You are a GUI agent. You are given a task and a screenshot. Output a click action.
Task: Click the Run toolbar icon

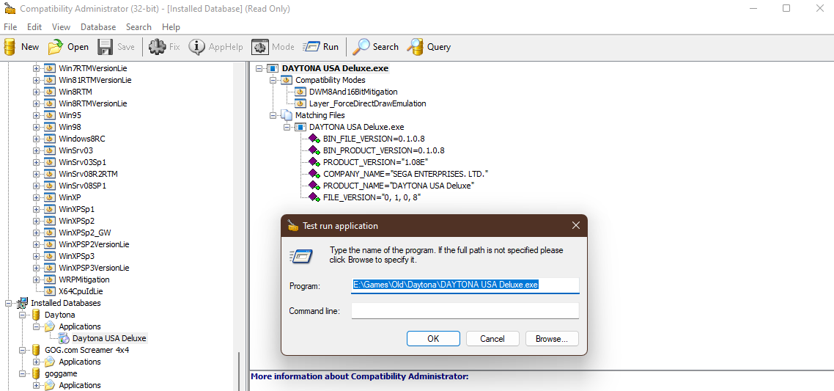coord(311,47)
